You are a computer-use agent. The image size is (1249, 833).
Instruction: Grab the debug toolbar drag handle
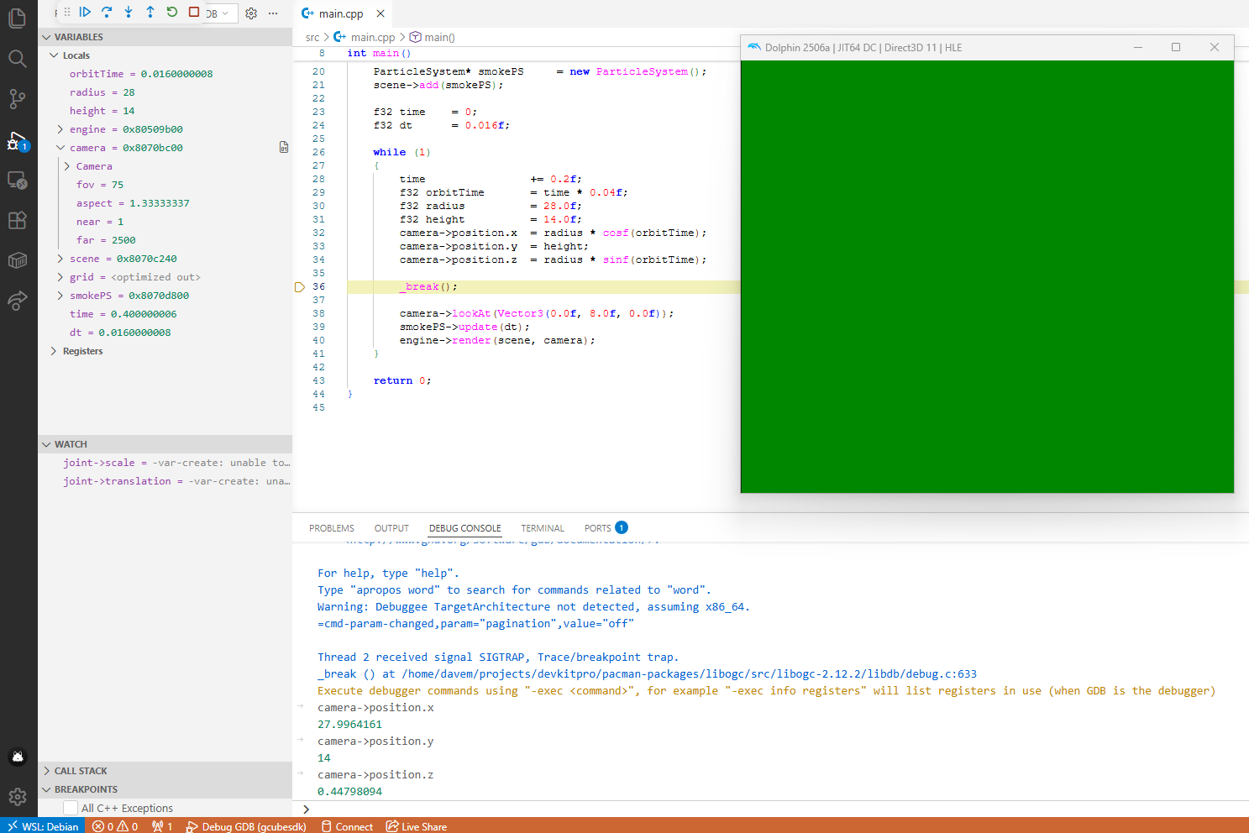pyautogui.click(x=66, y=12)
